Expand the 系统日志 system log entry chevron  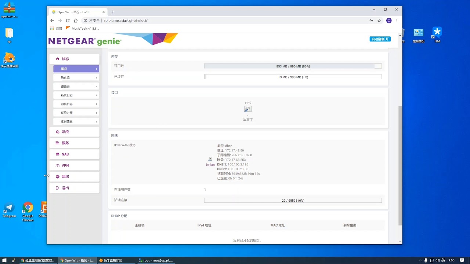[97, 95]
